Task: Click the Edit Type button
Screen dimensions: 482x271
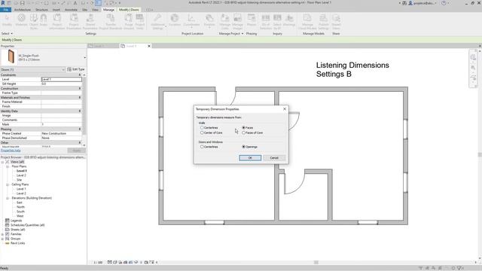Action: pos(75,69)
